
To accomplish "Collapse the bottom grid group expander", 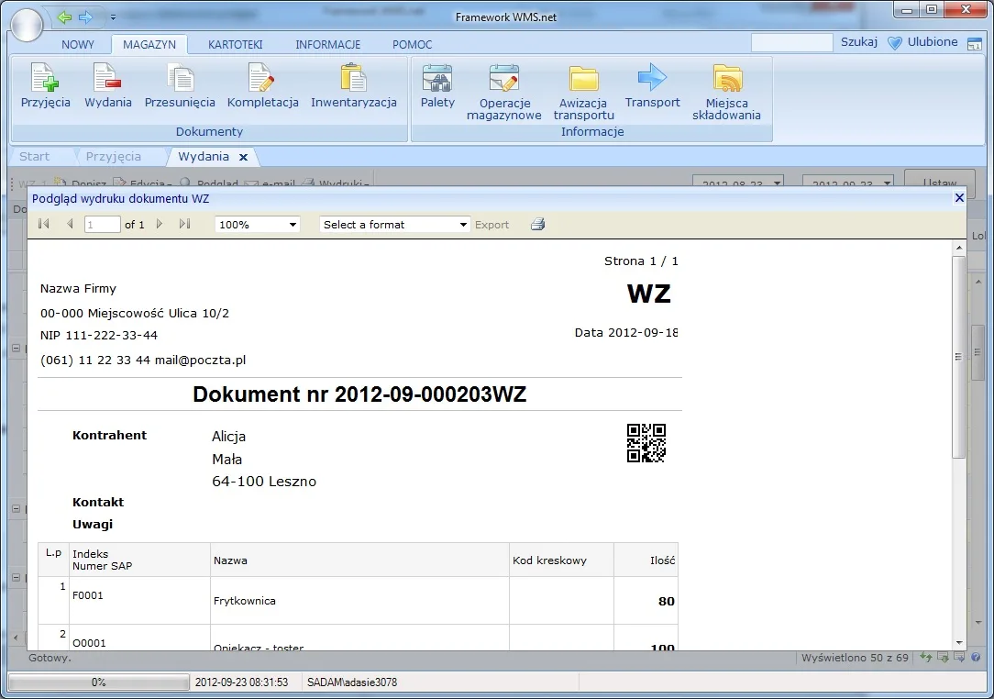I will (x=17, y=577).
